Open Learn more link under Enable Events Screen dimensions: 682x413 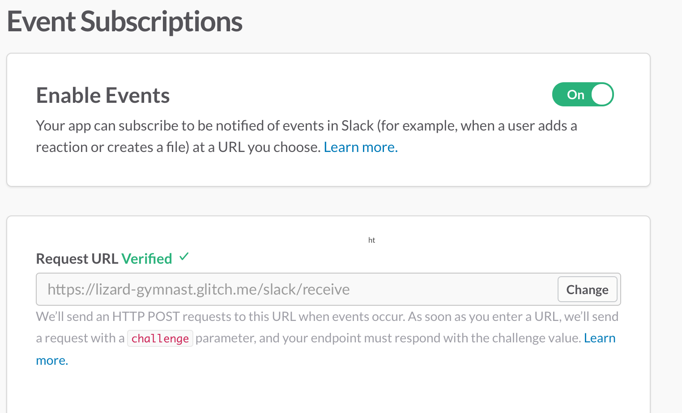pos(361,147)
